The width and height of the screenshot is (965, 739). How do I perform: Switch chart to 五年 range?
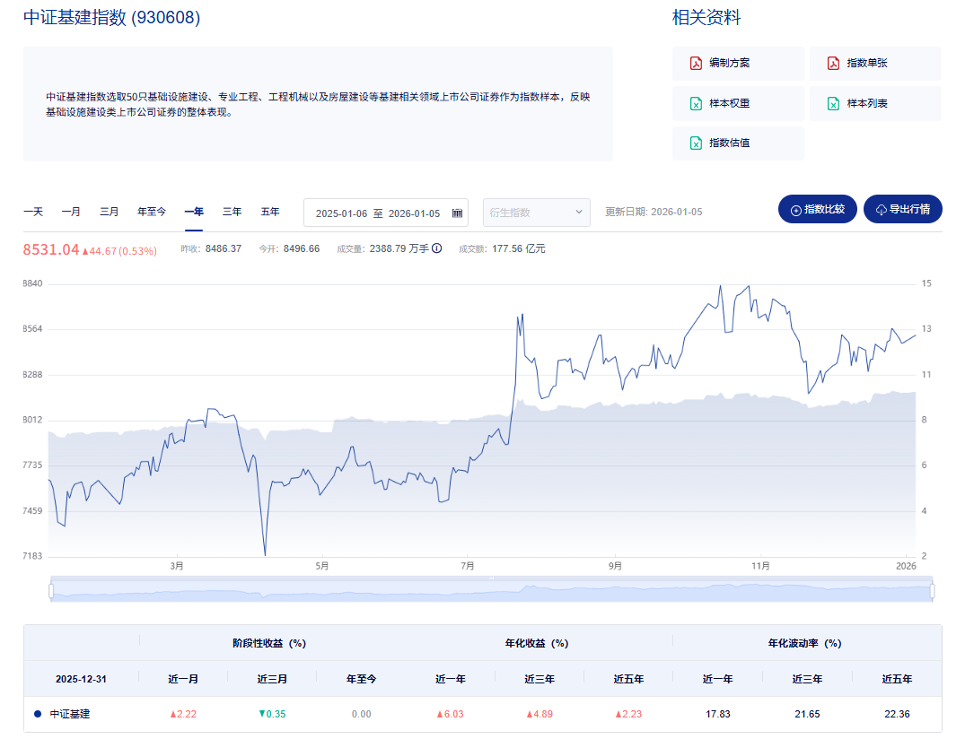(270, 212)
